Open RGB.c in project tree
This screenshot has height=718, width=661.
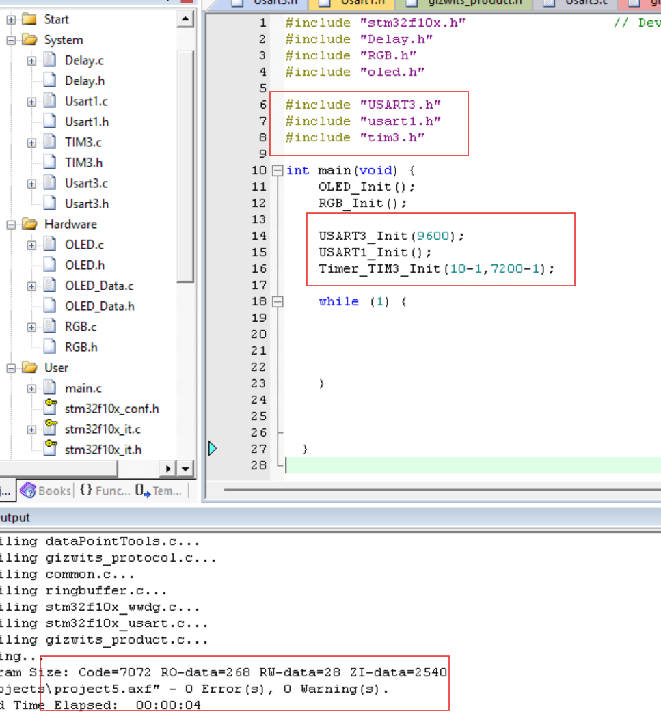point(81,327)
